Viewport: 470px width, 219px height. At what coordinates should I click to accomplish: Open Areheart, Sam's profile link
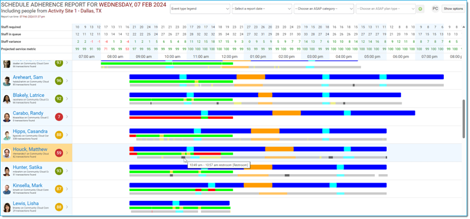pyautogui.click(x=27, y=77)
